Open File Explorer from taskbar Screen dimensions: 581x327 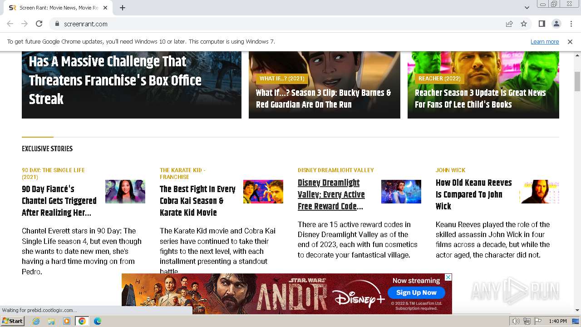coord(51,321)
